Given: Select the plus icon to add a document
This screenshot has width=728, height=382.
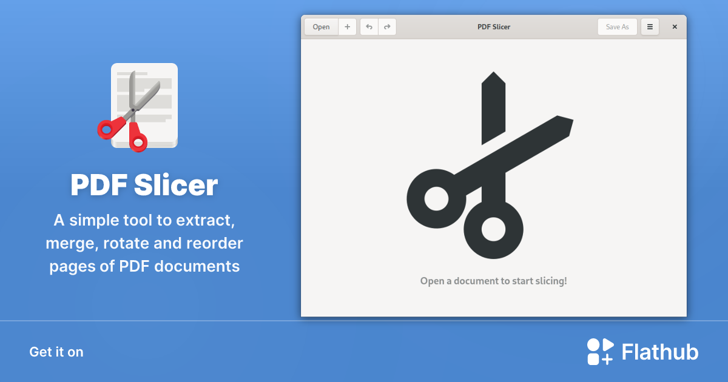Looking at the screenshot, I should pyautogui.click(x=347, y=27).
